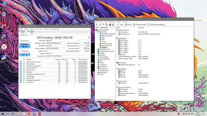Go forward in AIDA64 navigation
The height and width of the screenshot is (116, 207).
100,25
